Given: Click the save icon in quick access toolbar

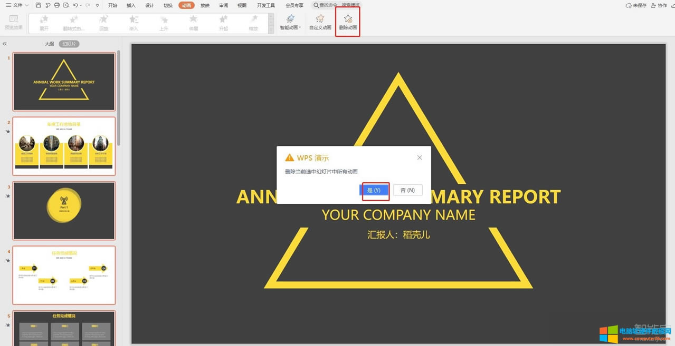Looking at the screenshot, I should coord(38,5).
